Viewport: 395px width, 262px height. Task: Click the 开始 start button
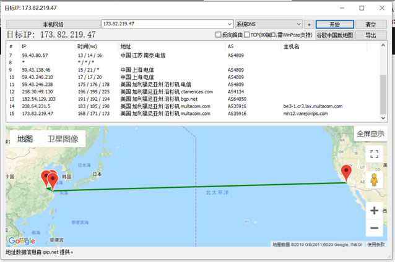[334, 24]
